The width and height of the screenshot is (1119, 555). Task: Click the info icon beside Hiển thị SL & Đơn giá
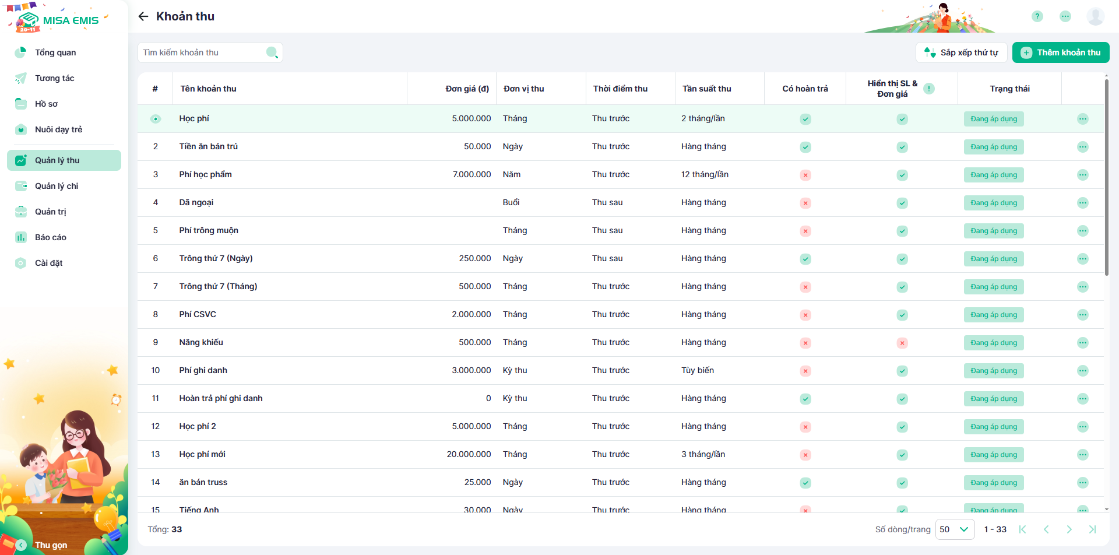pos(929,89)
